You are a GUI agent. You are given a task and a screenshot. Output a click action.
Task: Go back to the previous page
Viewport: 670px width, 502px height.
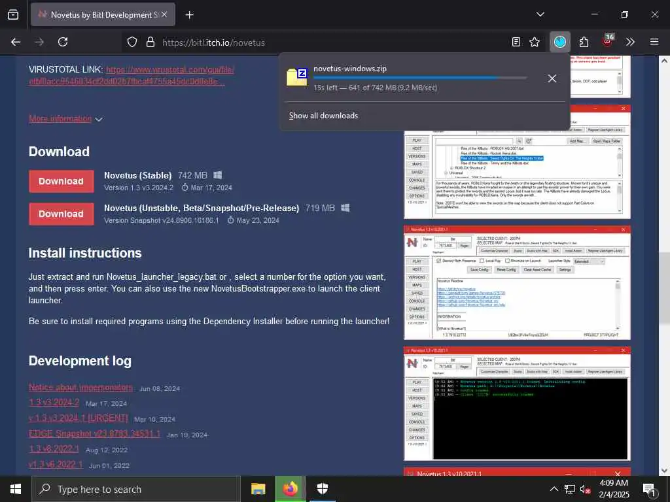pos(16,42)
